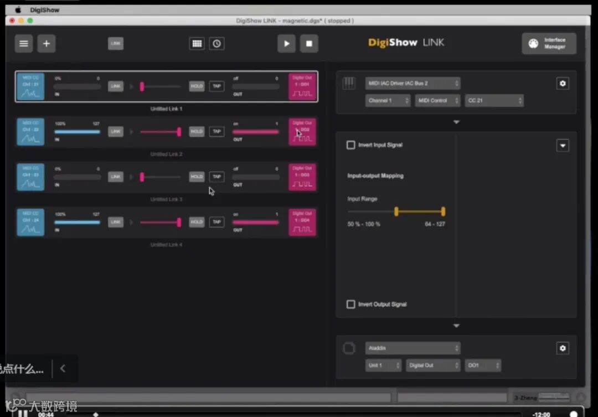The width and height of the screenshot is (598, 417).
Task: Collapse chat panel with left chevron
Action: [63, 368]
